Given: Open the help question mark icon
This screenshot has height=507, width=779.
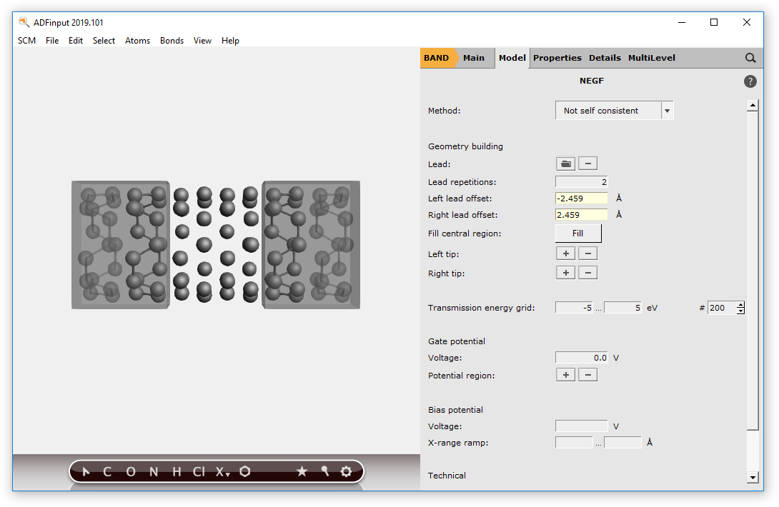Looking at the screenshot, I should [x=750, y=81].
